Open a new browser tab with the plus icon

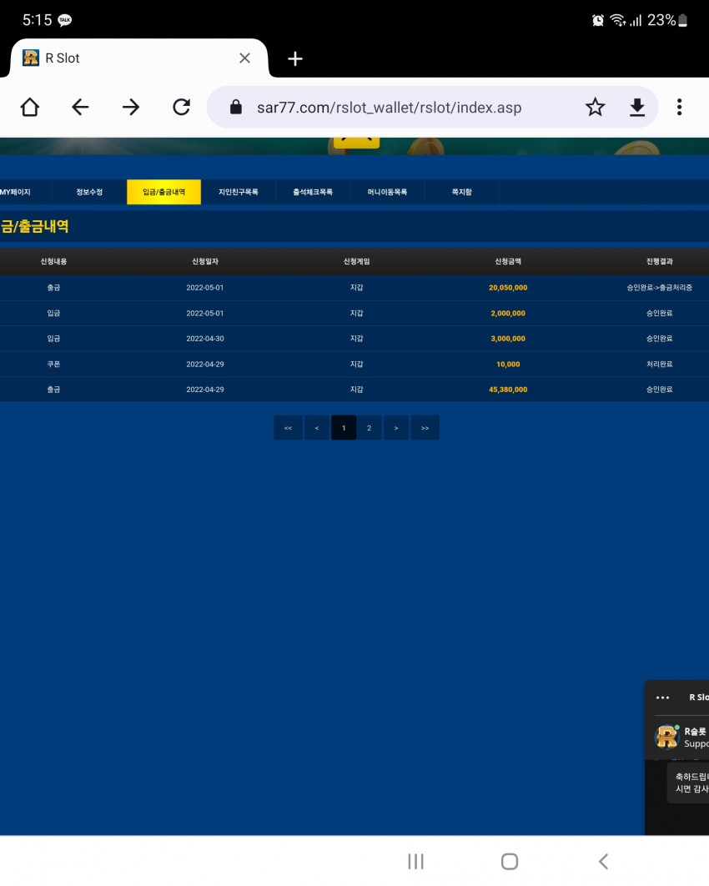(295, 58)
